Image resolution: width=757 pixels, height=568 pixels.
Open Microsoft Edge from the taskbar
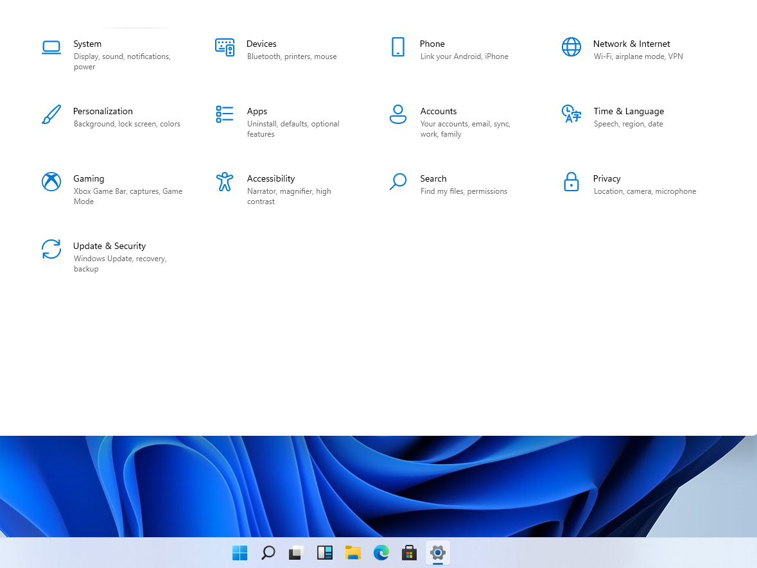(381, 553)
